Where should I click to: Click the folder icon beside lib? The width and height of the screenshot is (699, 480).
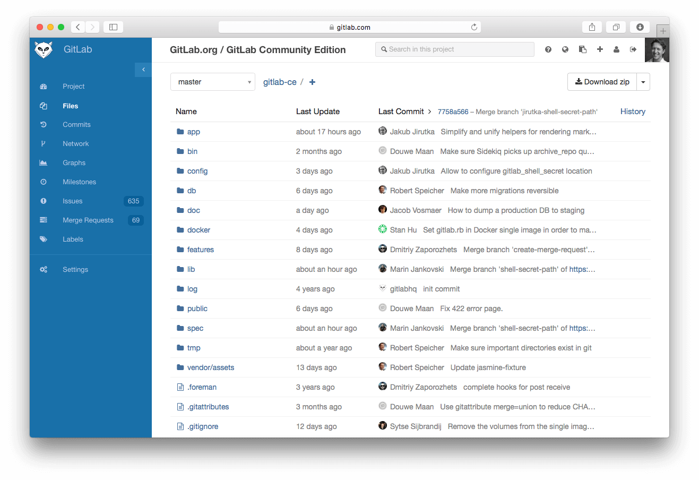pyautogui.click(x=180, y=269)
